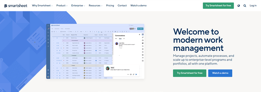Expand the Resources menu

point(96,6)
